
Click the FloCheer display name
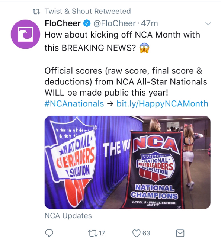point(63,23)
